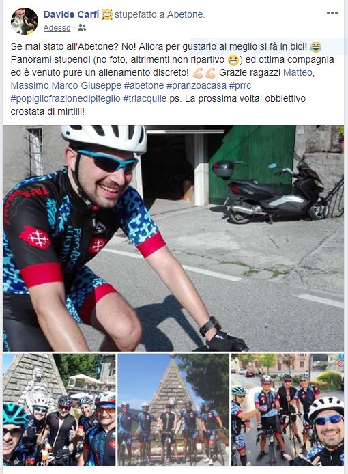Click the stupefatto feeling emoji

[107, 14]
